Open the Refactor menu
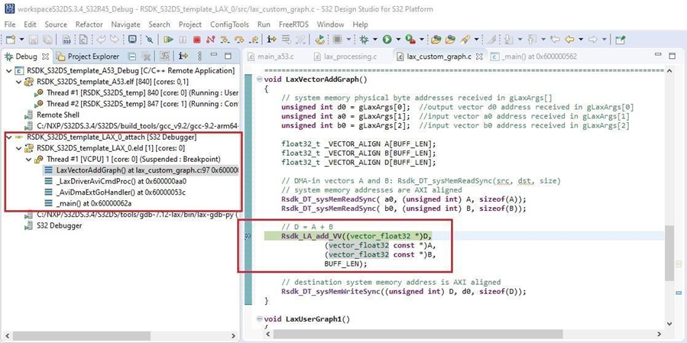Screen dimensions: 687x343 89,24
